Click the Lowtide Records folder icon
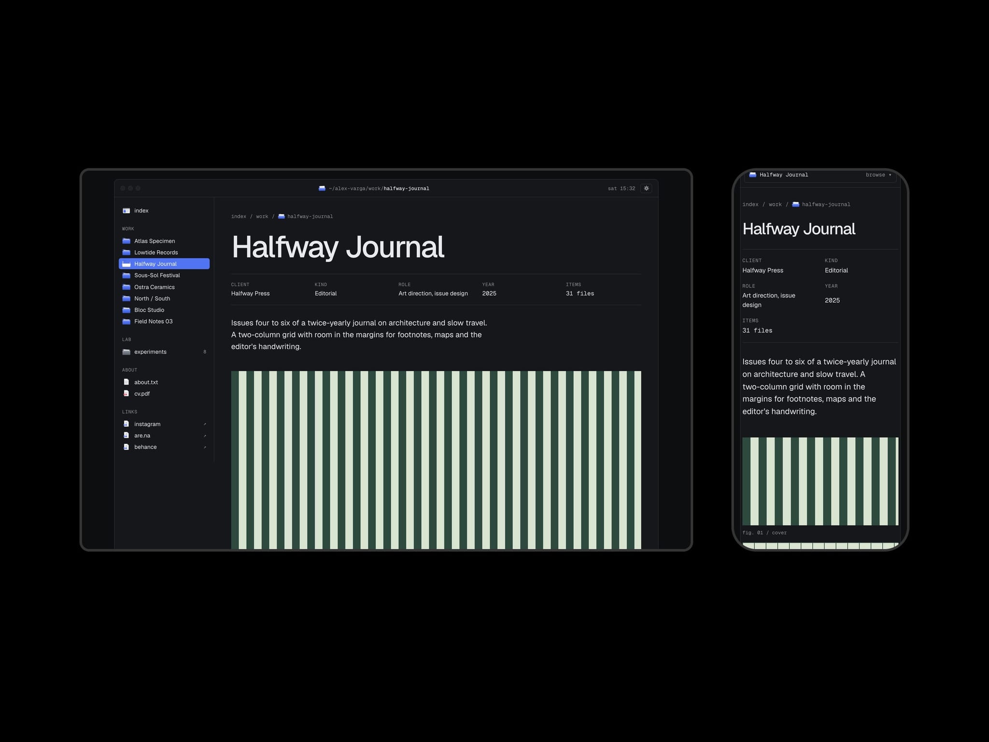The image size is (989, 742). (x=127, y=252)
